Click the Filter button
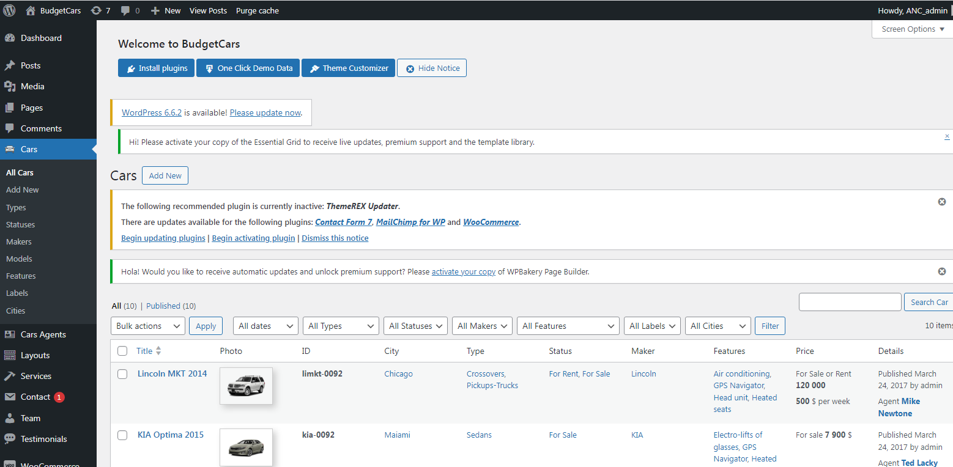The image size is (953, 467). click(x=770, y=326)
